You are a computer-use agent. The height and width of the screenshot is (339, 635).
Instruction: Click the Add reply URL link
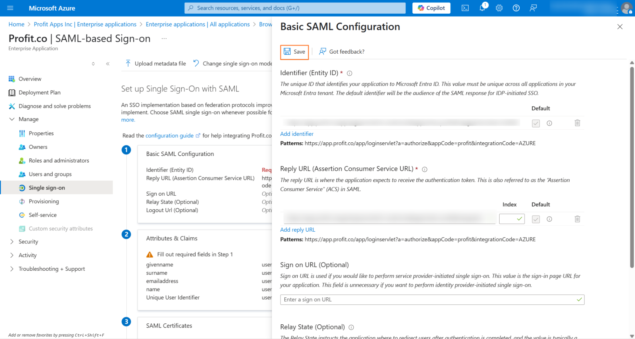298,230
